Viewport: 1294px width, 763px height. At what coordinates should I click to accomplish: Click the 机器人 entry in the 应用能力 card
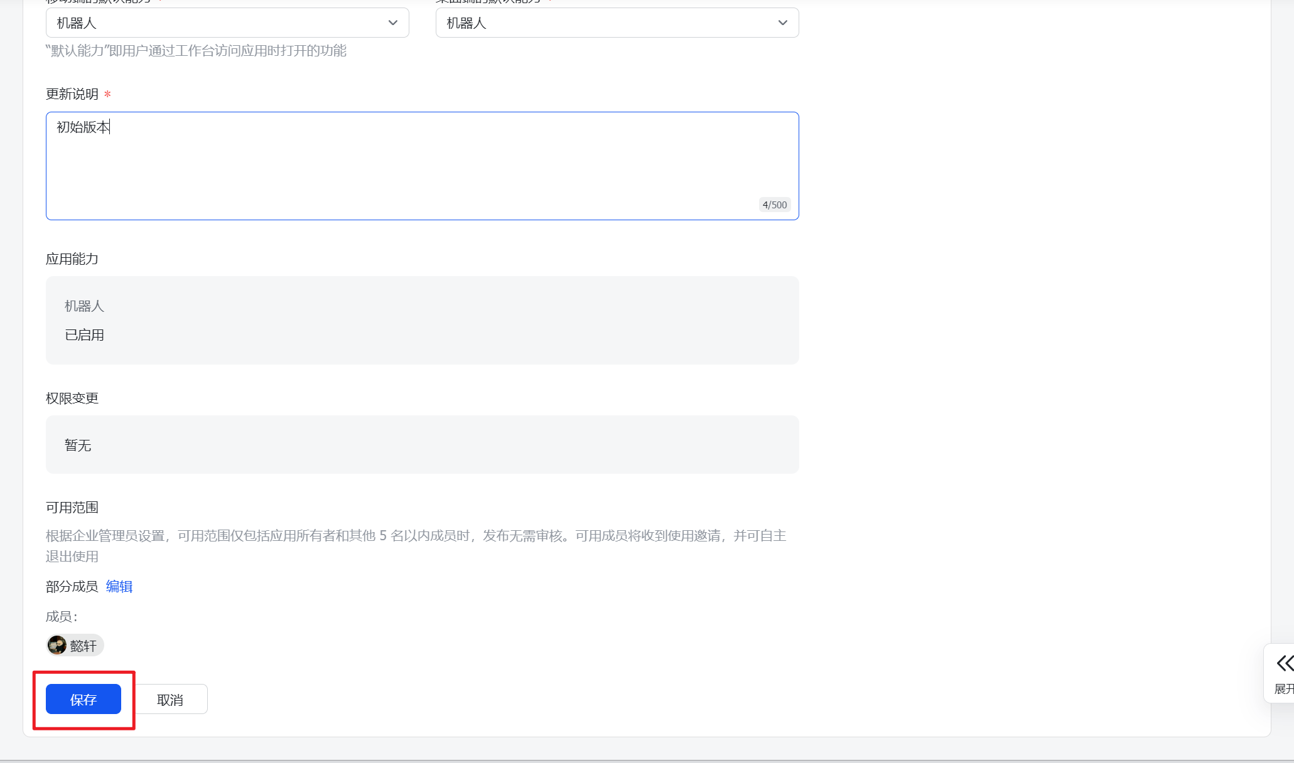tap(84, 306)
